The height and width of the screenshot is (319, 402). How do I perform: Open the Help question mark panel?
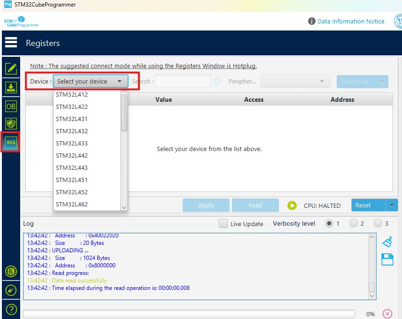(10, 309)
